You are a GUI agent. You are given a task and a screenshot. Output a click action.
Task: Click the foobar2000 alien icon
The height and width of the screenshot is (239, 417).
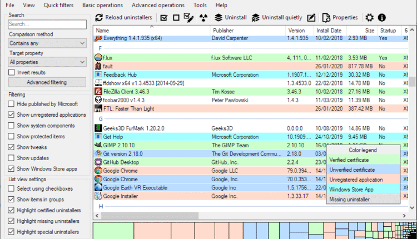pyautogui.click(x=98, y=100)
